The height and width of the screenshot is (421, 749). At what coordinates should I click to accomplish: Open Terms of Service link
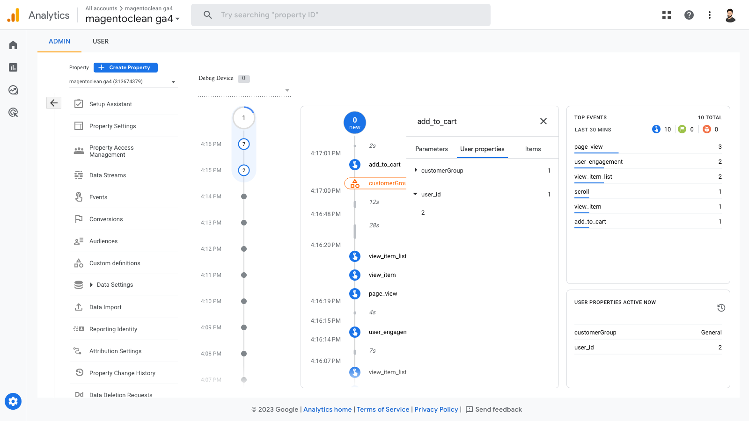[x=383, y=409]
